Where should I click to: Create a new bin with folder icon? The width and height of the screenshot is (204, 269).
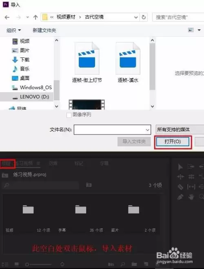tap(134, 264)
